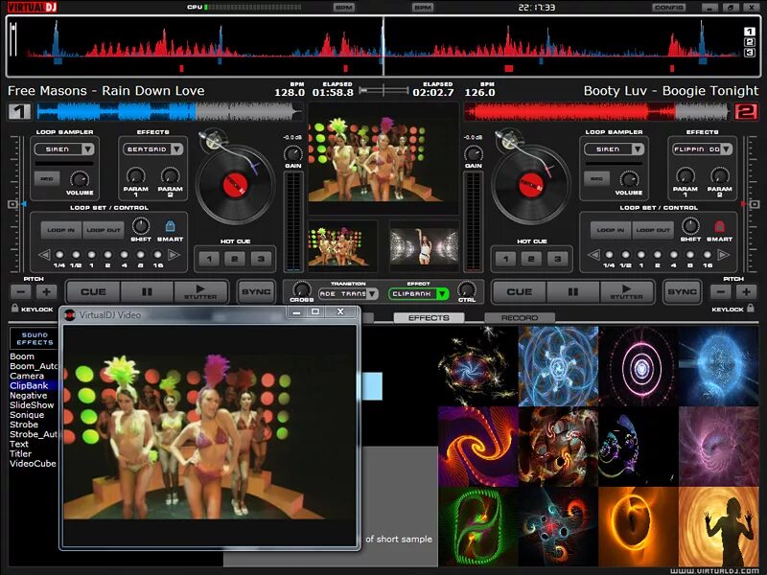
Task: Click the SMART loop lock icon on deck 1
Action: (x=169, y=228)
